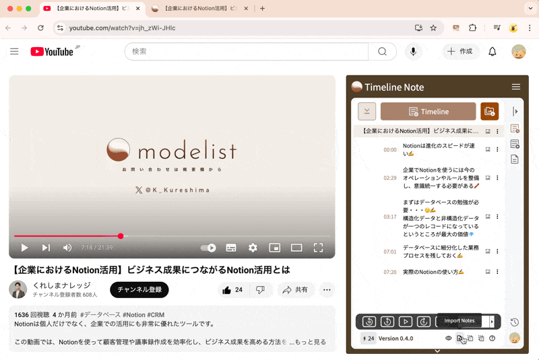
Task: Collapse the Timeline Note side panel arrow
Action: coord(515,112)
